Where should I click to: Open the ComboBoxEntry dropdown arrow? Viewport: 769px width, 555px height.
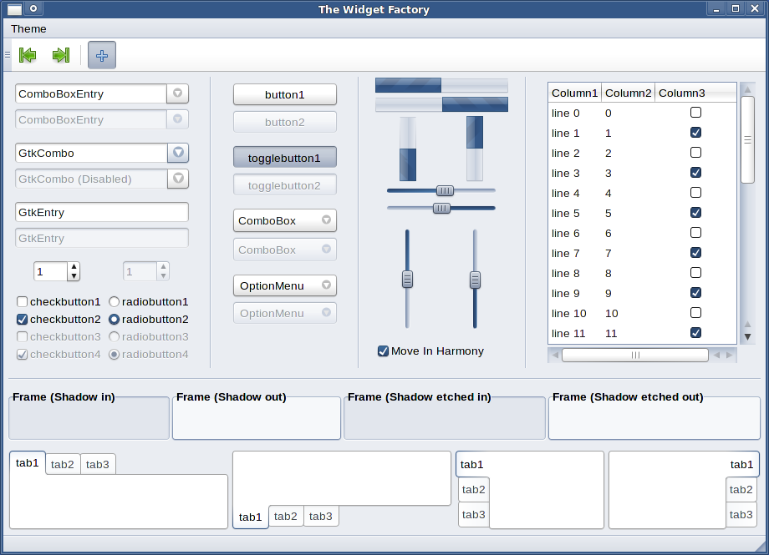tap(177, 93)
